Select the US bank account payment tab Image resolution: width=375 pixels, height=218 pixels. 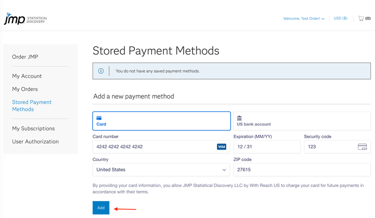tap(302, 121)
